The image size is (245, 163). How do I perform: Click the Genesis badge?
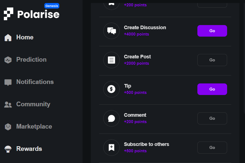pos(52,6)
